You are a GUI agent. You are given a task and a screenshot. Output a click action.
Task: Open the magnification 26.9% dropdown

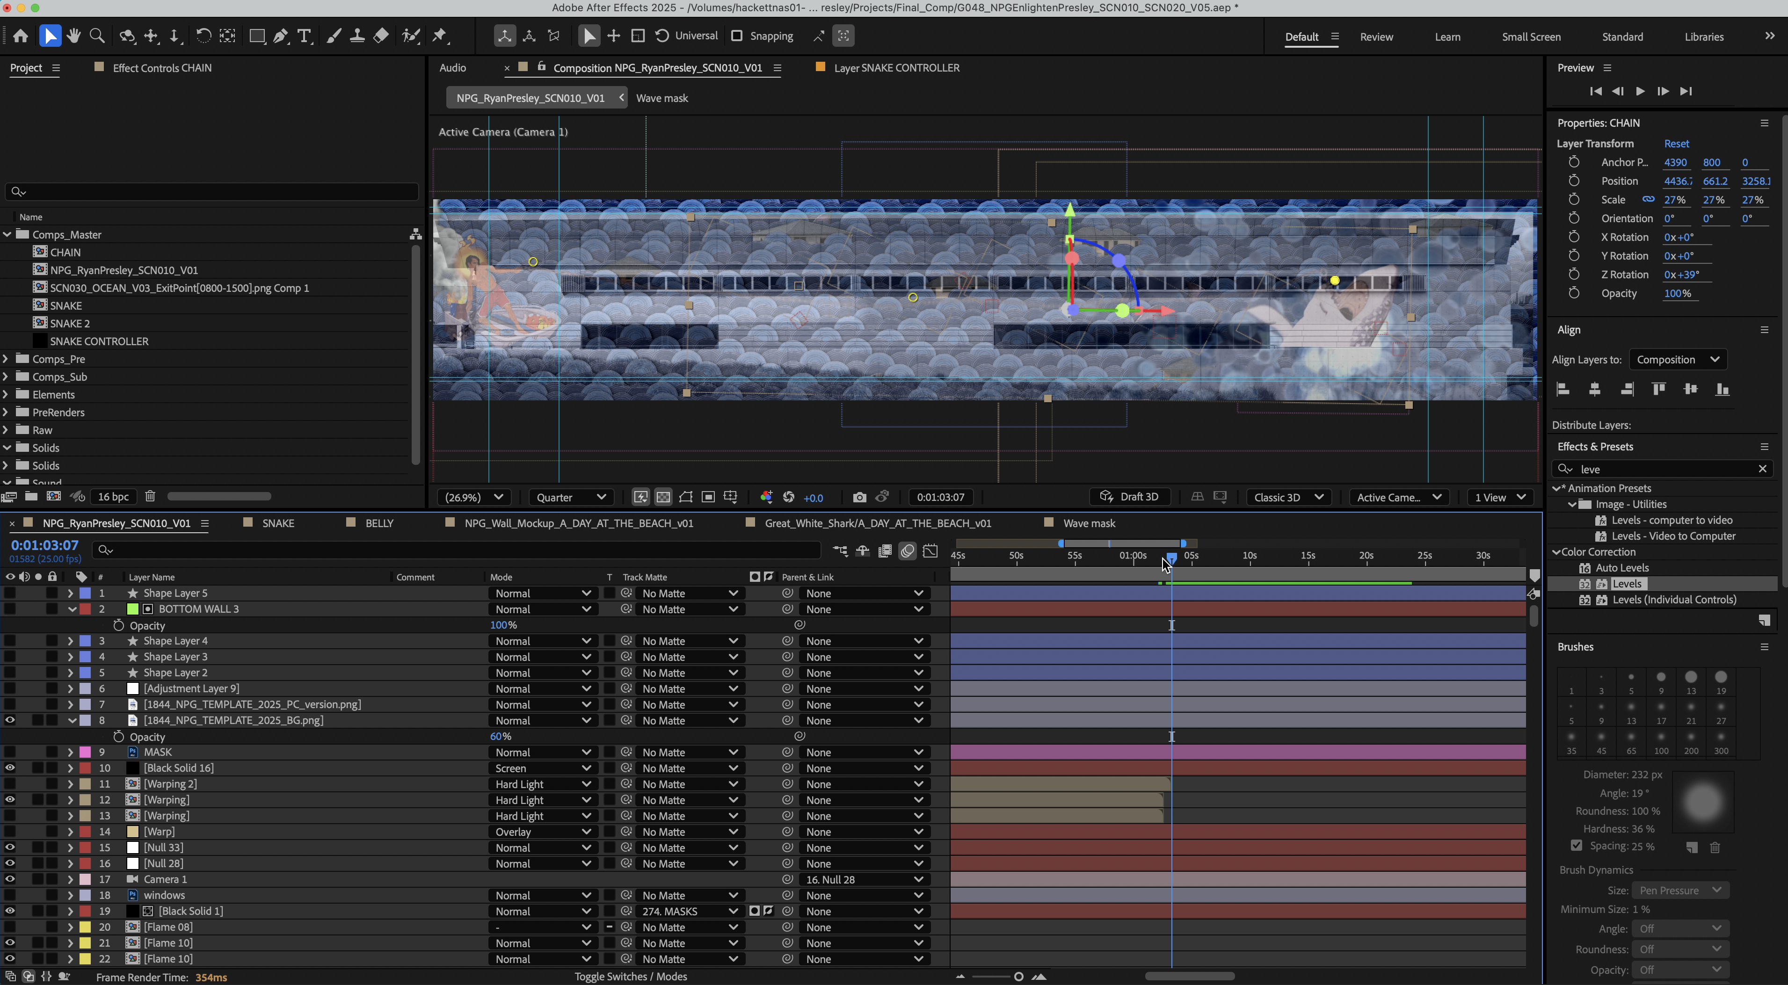click(x=474, y=497)
